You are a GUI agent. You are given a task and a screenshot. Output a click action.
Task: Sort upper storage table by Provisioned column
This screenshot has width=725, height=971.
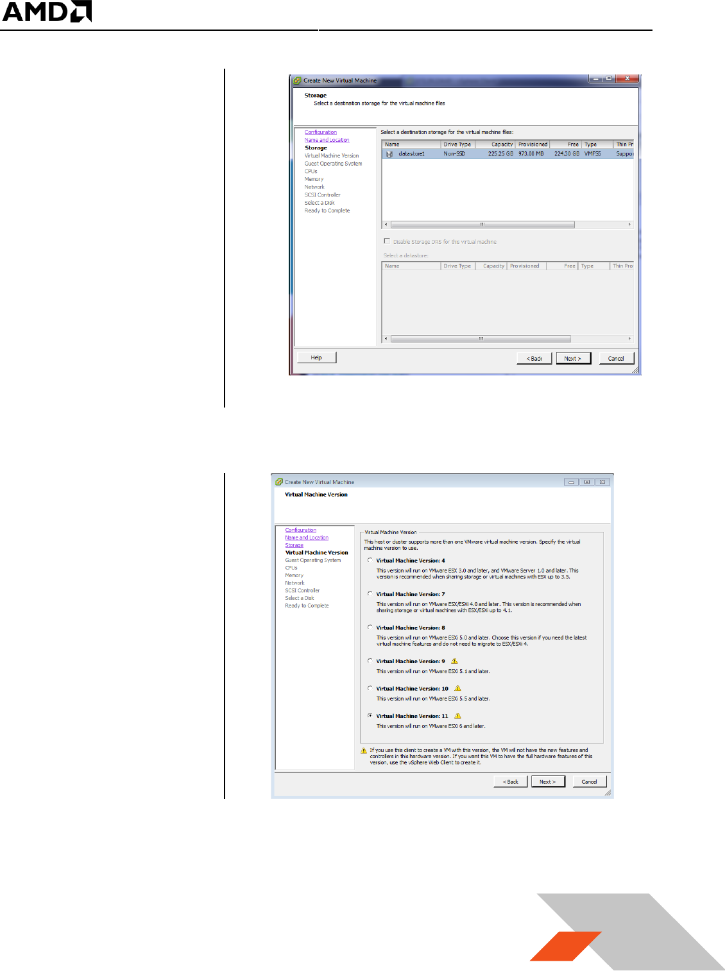[x=533, y=144]
